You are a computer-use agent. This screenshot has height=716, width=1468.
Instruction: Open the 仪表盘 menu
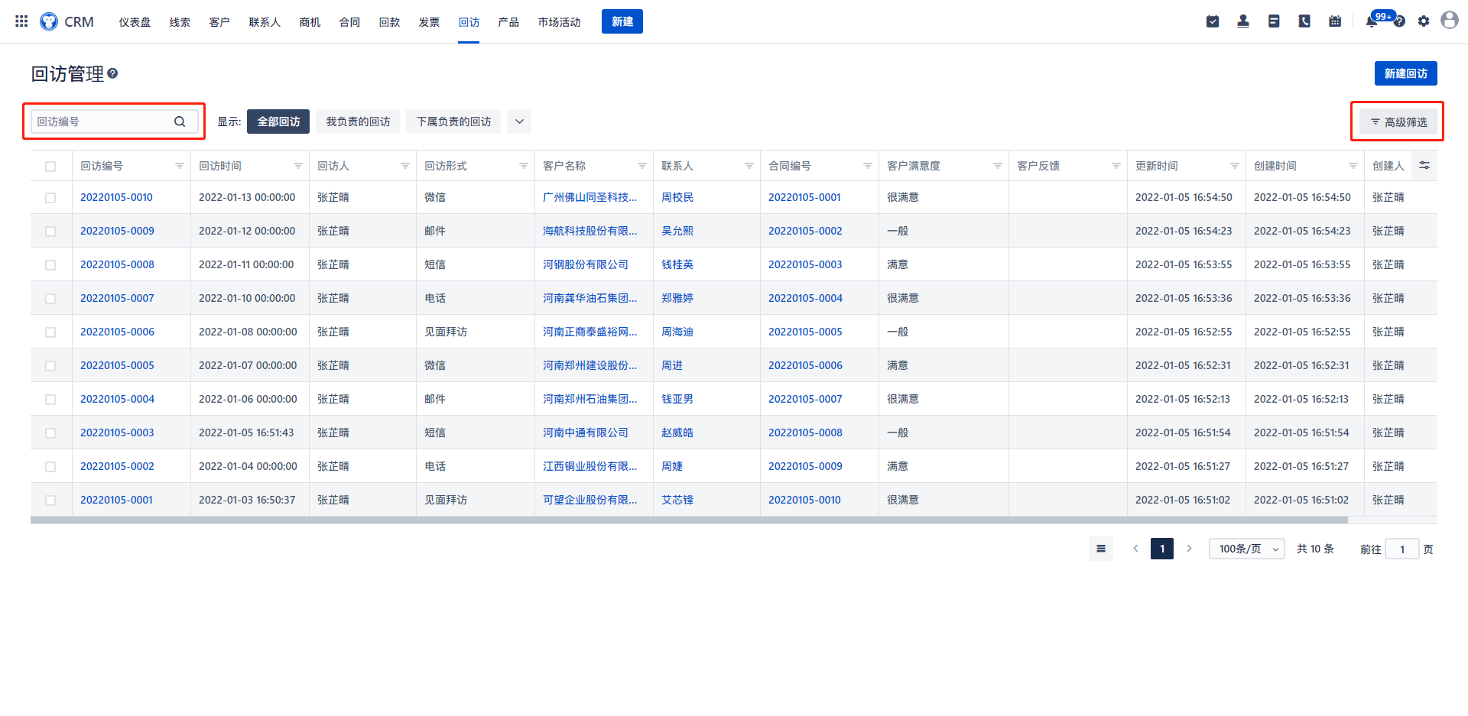point(135,22)
